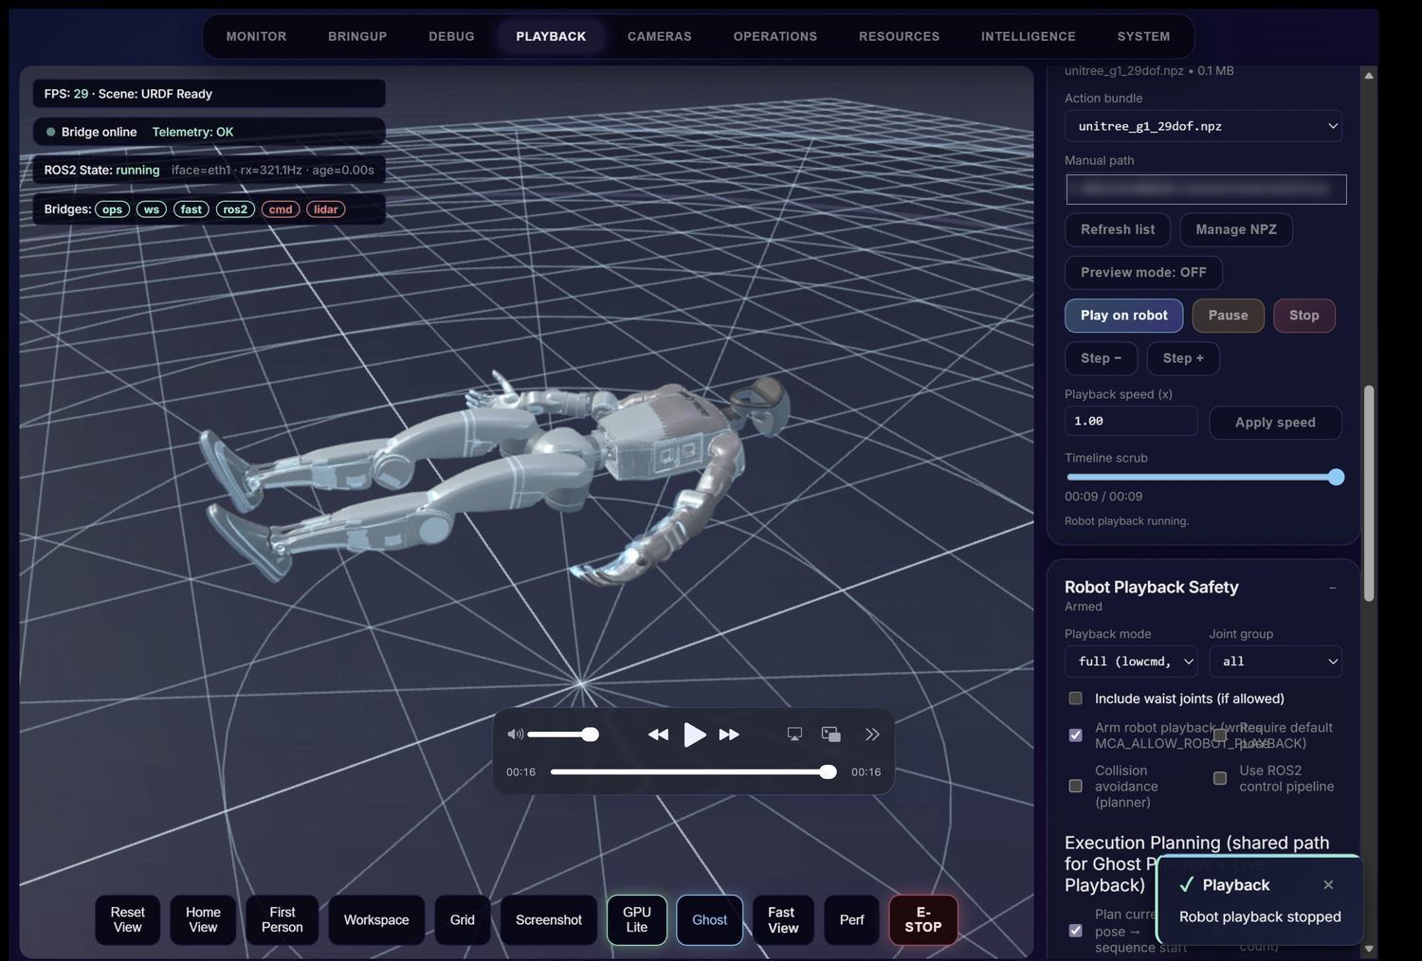Click the E-STOP button
This screenshot has width=1422, height=961.
[x=923, y=919]
